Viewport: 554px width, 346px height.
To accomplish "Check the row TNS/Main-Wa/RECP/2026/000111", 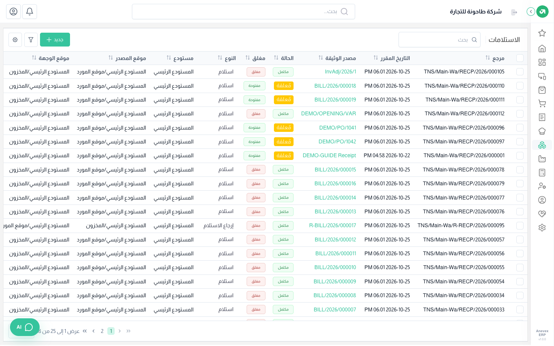I will (520, 100).
